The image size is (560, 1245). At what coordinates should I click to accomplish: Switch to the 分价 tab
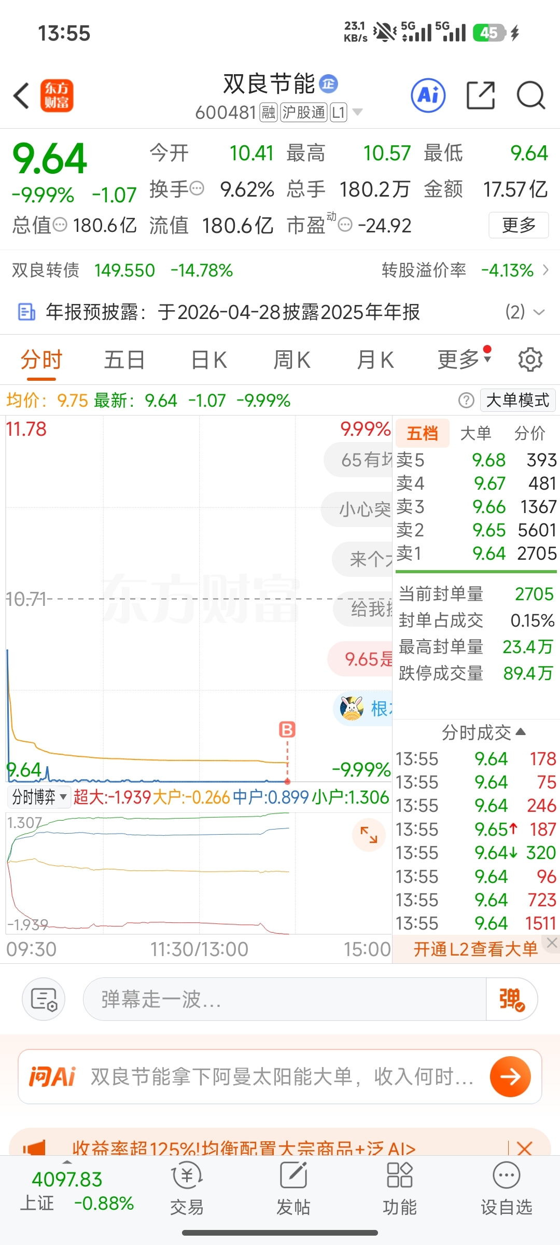tap(530, 433)
